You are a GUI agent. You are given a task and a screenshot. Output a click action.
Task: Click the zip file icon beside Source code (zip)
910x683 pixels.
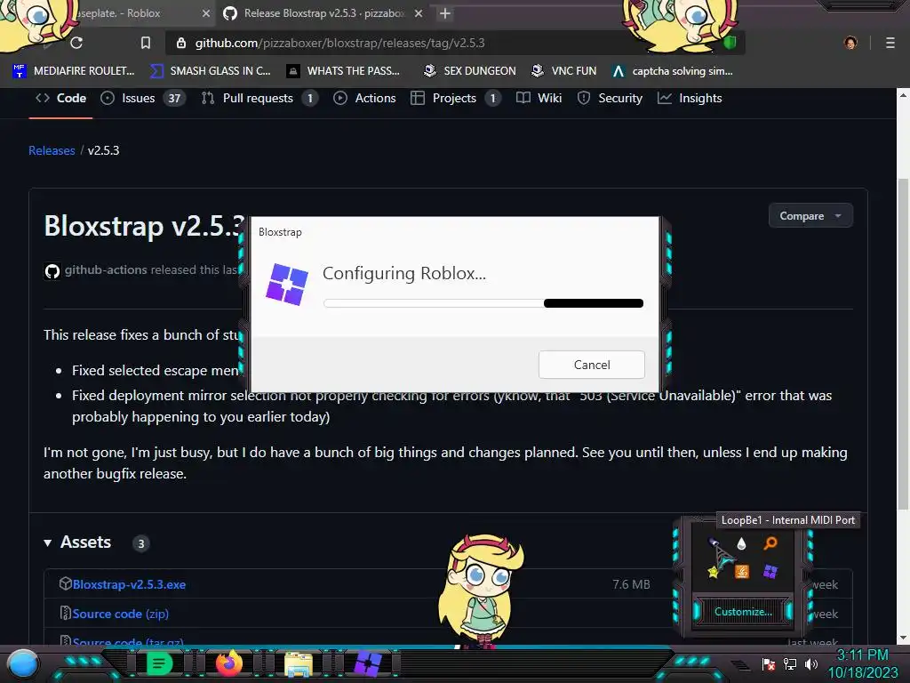point(66,613)
